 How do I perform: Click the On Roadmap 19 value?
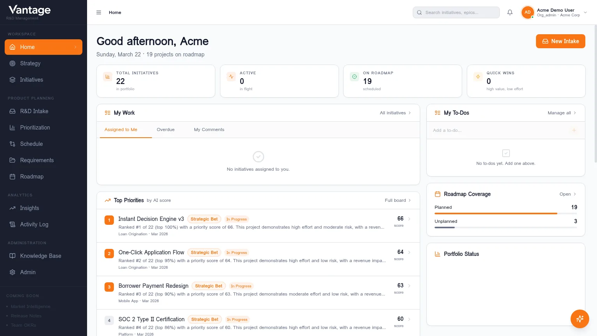367,81
